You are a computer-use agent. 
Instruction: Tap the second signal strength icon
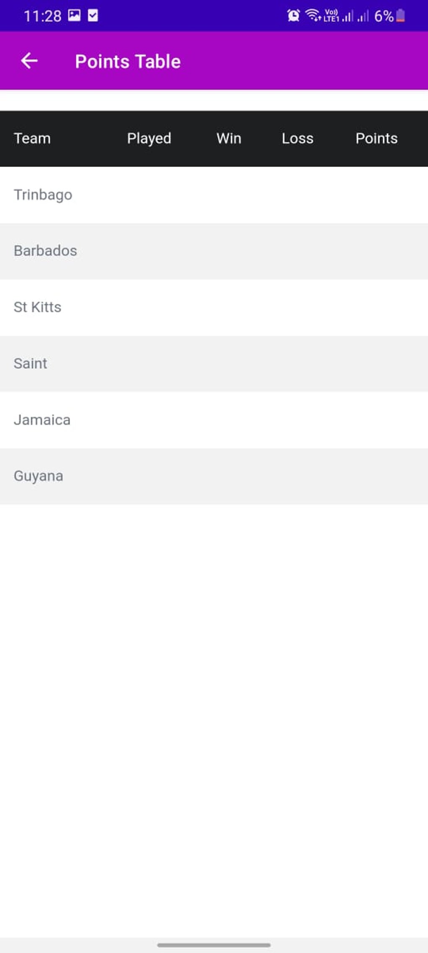click(x=363, y=16)
